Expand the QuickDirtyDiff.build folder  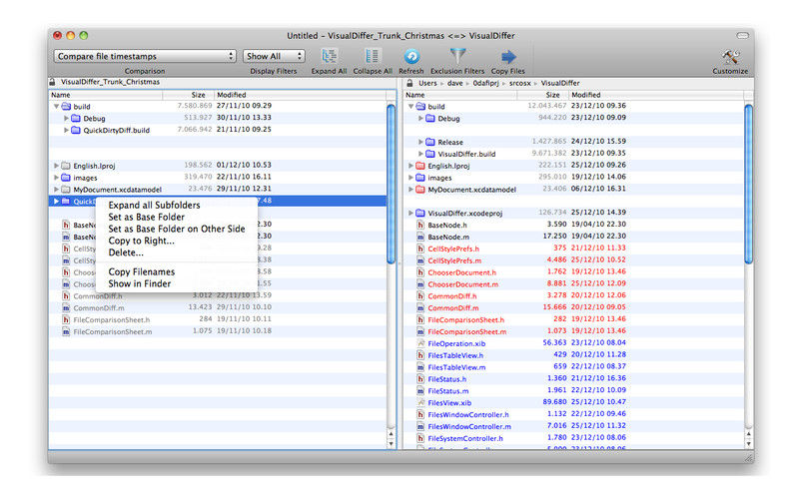click(x=66, y=130)
